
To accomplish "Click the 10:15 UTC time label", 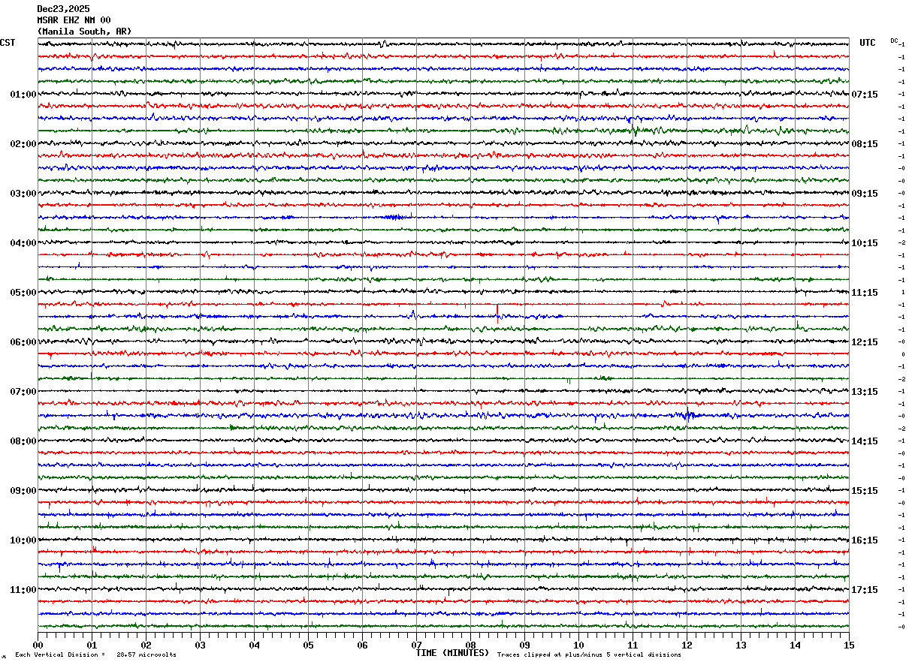I will pyautogui.click(x=865, y=243).
